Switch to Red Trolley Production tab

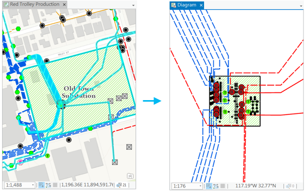click(x=35, y=4)
